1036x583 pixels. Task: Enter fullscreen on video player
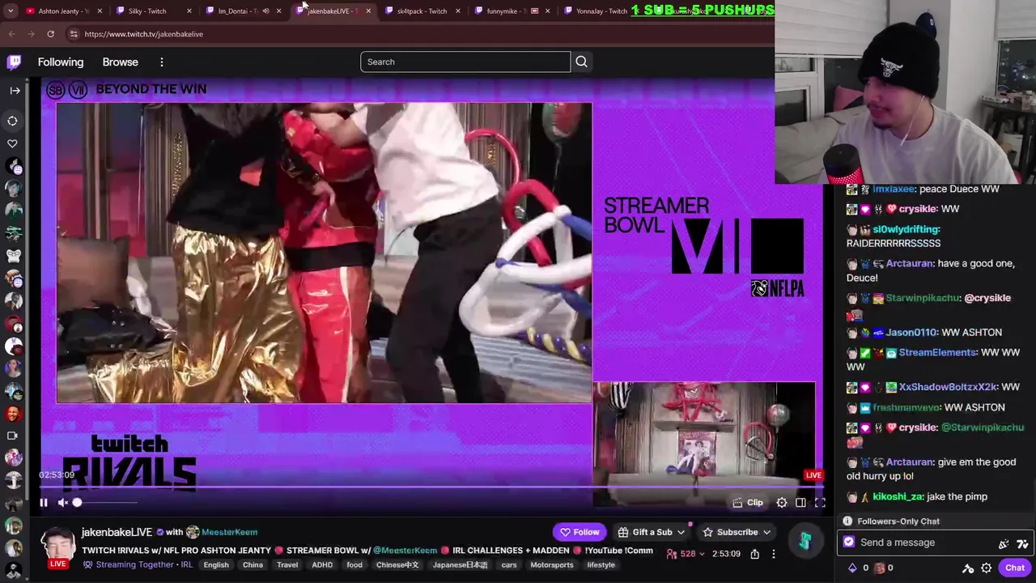[820, 503]
